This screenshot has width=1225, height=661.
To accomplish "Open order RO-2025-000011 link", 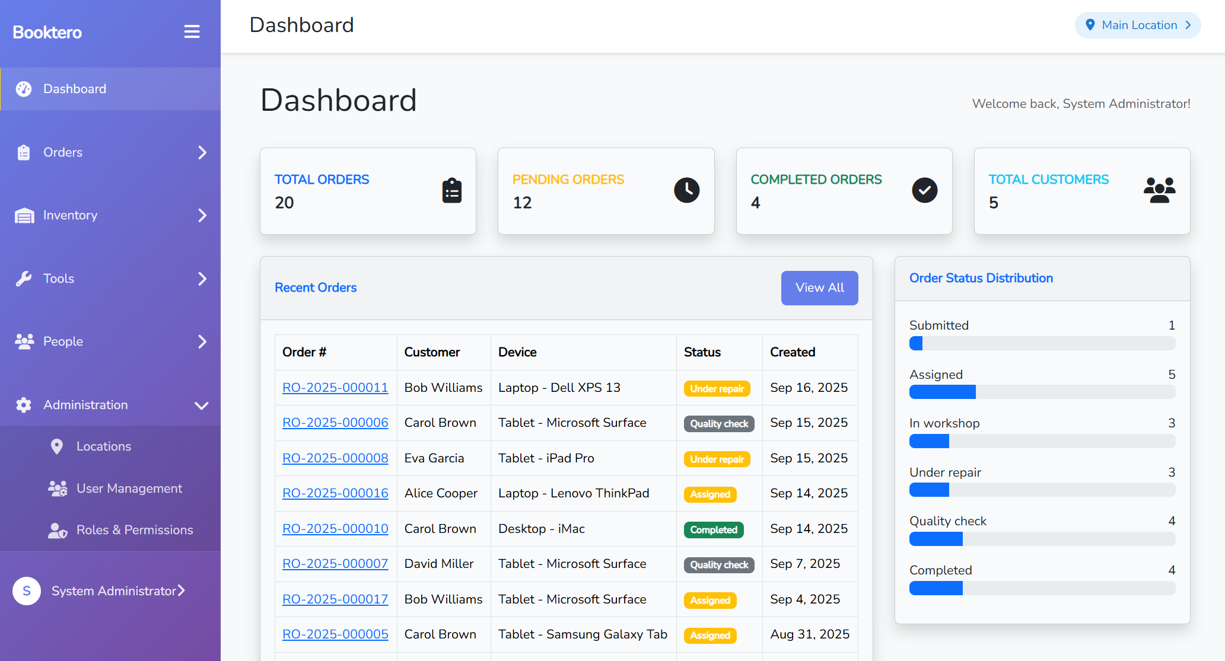I will click(335, 388).
